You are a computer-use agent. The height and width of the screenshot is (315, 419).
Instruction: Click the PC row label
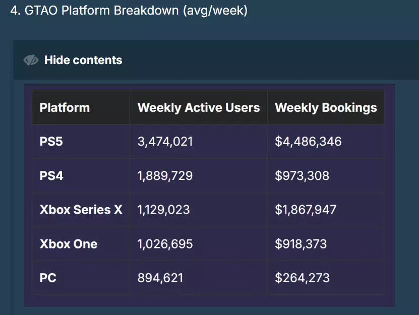[48, 278]
